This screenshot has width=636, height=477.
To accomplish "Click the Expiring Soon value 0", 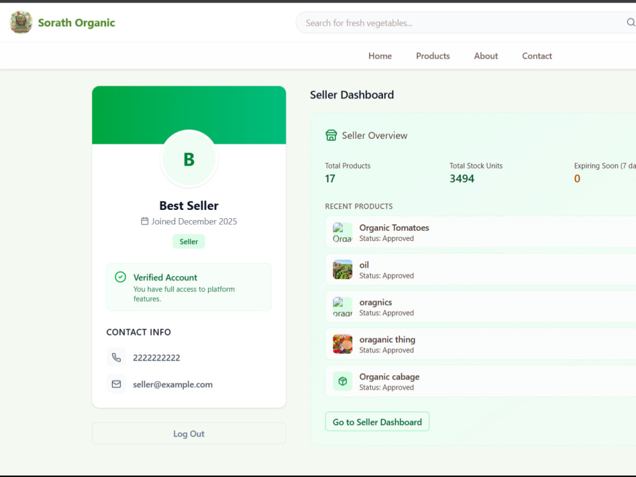I will (x=577, y=179).
